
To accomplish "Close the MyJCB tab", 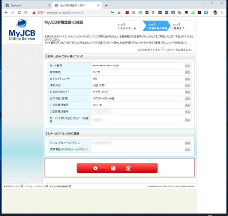I will pos(98,5).
